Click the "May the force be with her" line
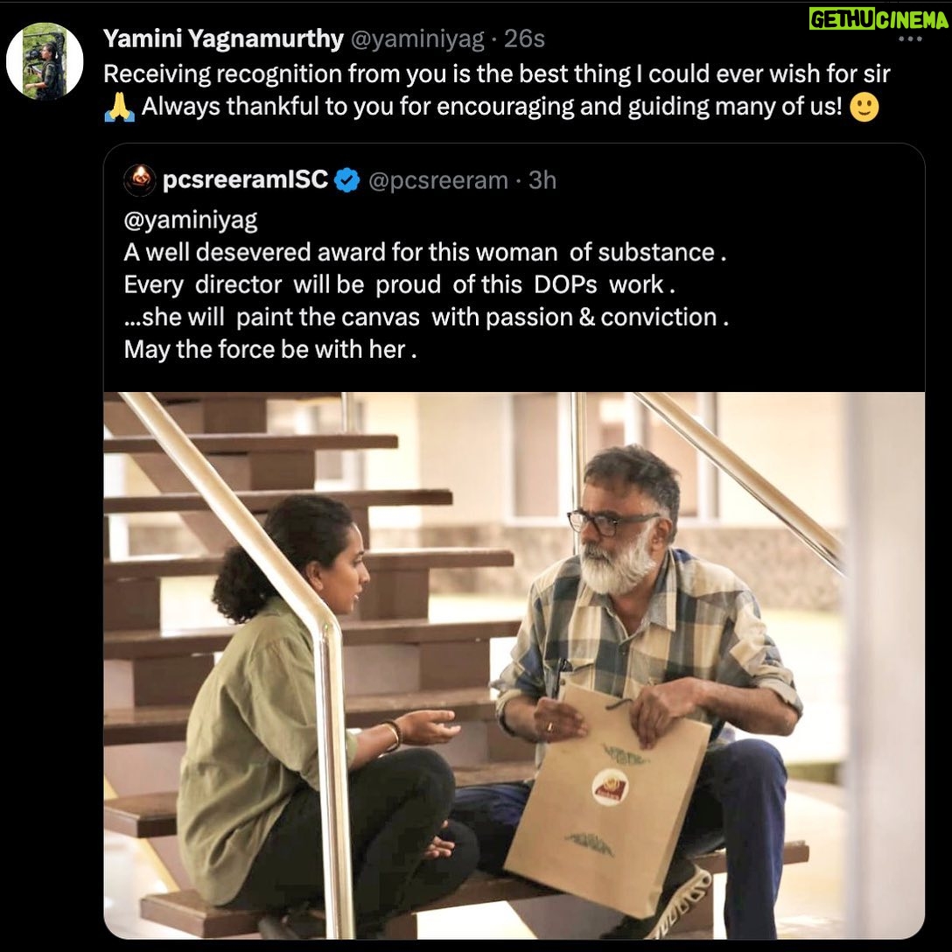This screenshot has width=952, height=952. click(x=265, y=349)
